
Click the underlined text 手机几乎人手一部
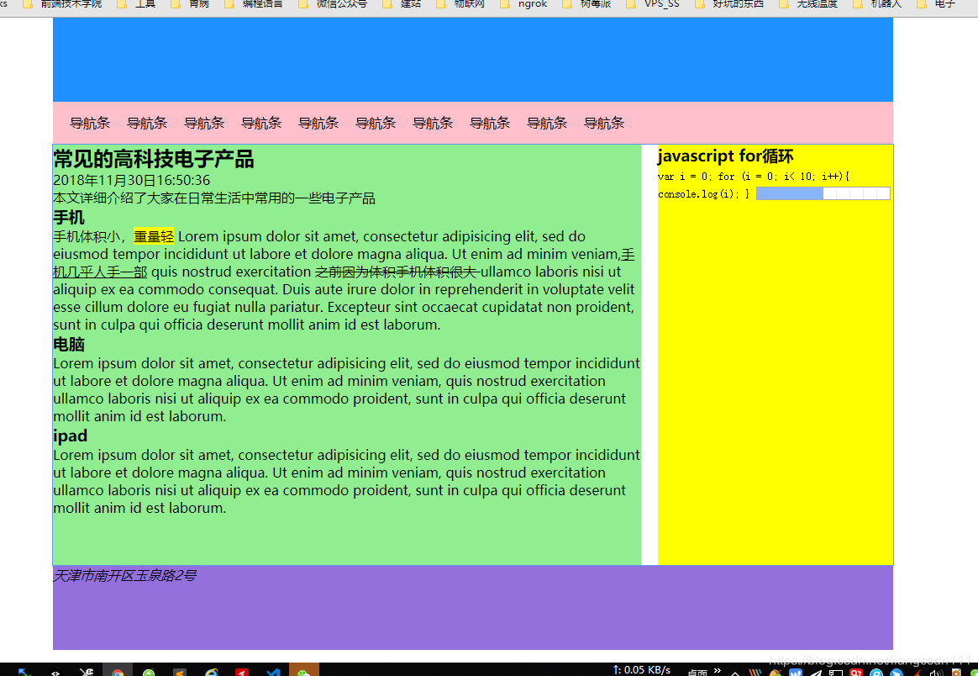pos(101,272)
